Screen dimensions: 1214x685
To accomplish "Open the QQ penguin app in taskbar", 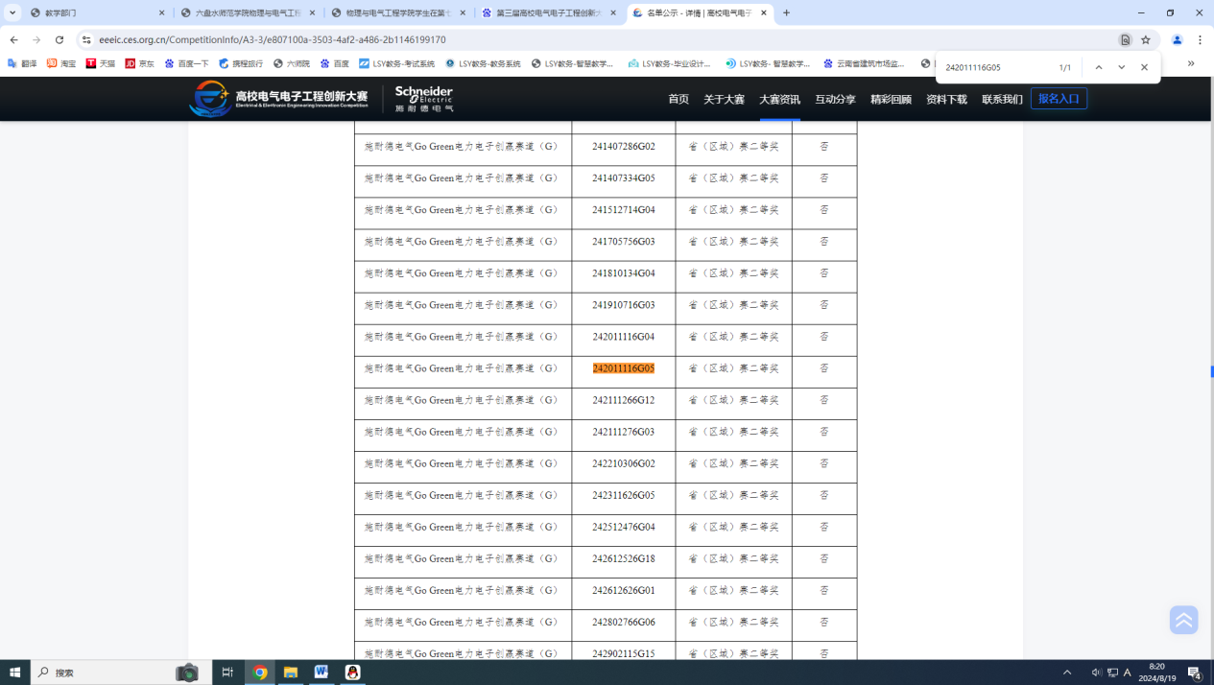I will (352, 673).
